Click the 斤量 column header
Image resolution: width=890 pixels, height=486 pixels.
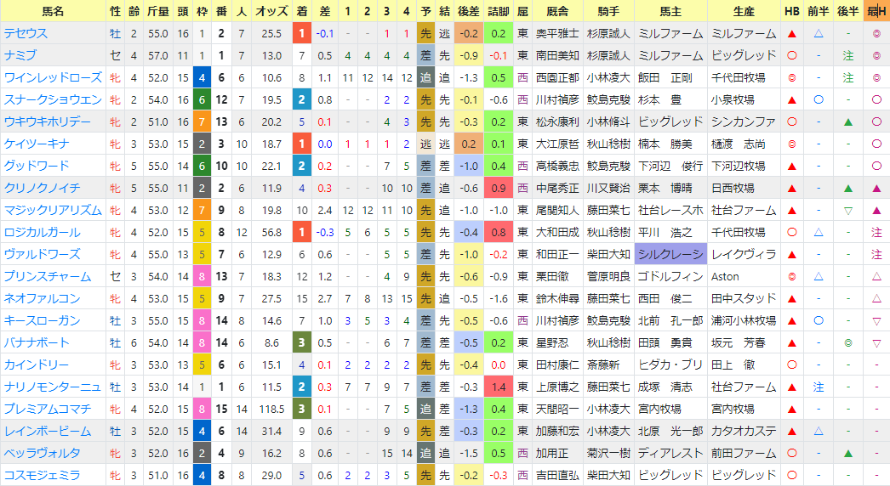[157, 11]
